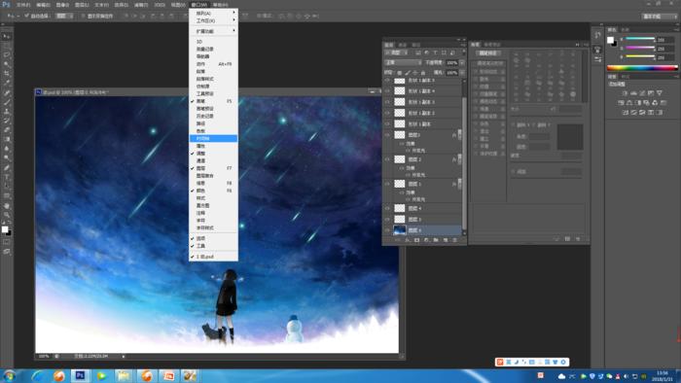
Task: Select the Pen tool
Action: click(7, 167)
